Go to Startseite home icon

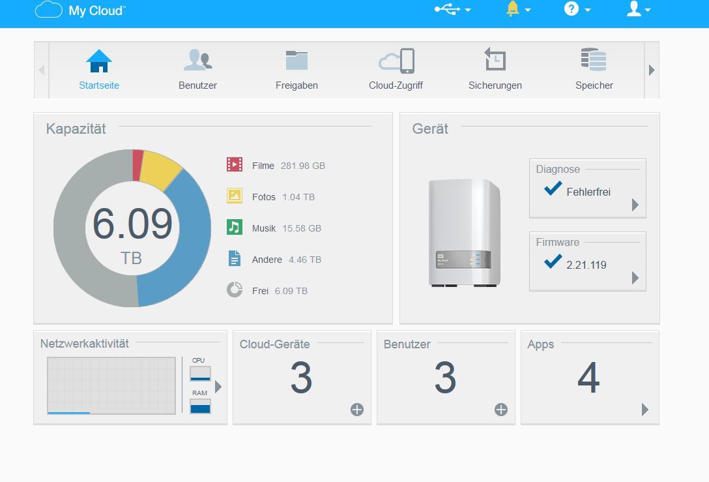[99, 61]
